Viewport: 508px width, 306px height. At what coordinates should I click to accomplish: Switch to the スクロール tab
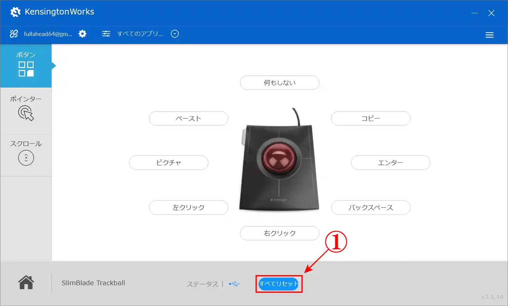26,154
